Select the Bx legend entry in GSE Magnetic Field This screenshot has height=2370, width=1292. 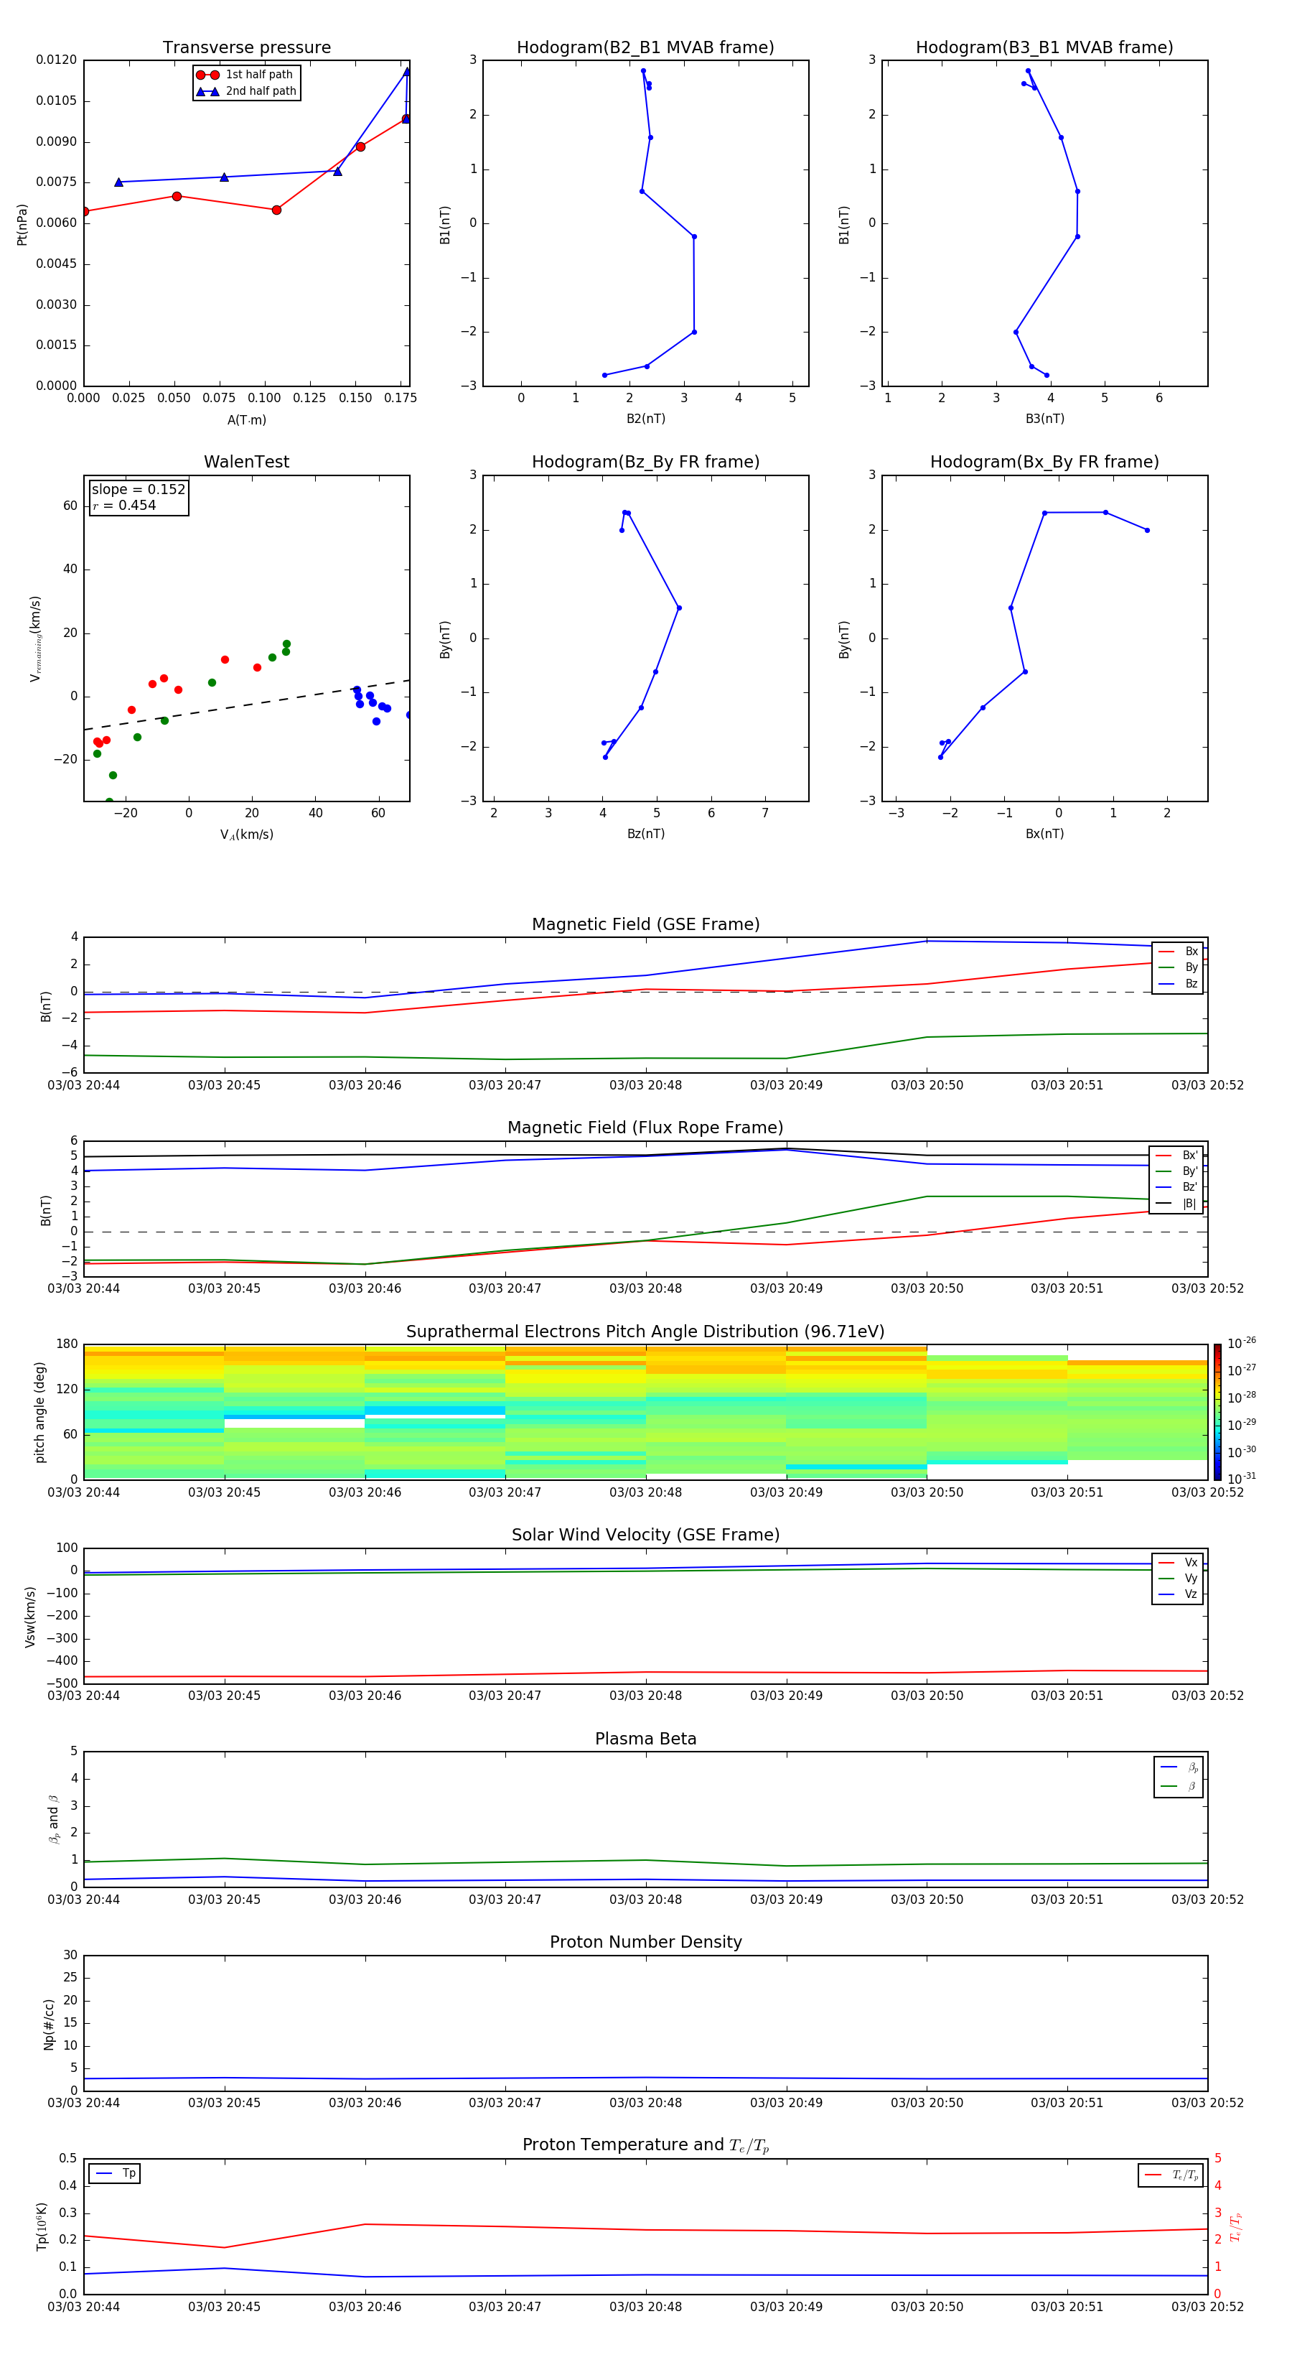tap(1179, 952)
